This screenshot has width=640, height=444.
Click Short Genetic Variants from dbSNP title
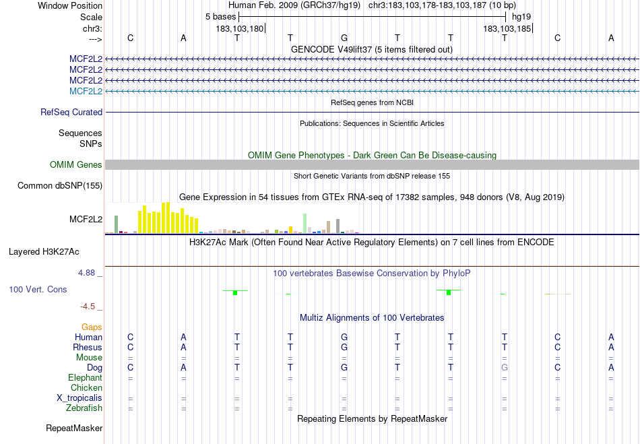click(372, 176)
